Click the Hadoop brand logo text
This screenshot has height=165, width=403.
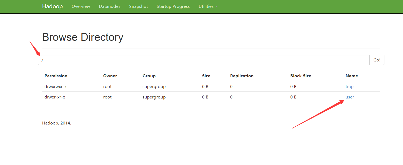[52, 6]
